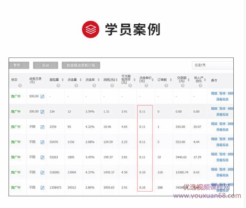
Task: Edit daily limit for the 2250 impressions row
Action: click(x=42, y=127)
